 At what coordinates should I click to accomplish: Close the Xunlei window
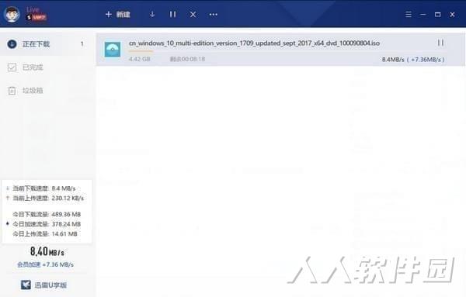[452, 14]
